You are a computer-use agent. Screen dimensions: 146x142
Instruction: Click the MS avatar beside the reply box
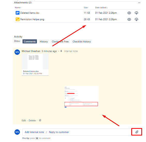pos(17,132)
